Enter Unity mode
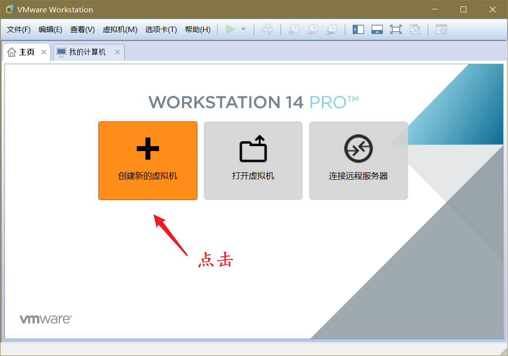The width and height of the screenshot is (508, 356). click(x=415, y=29)
